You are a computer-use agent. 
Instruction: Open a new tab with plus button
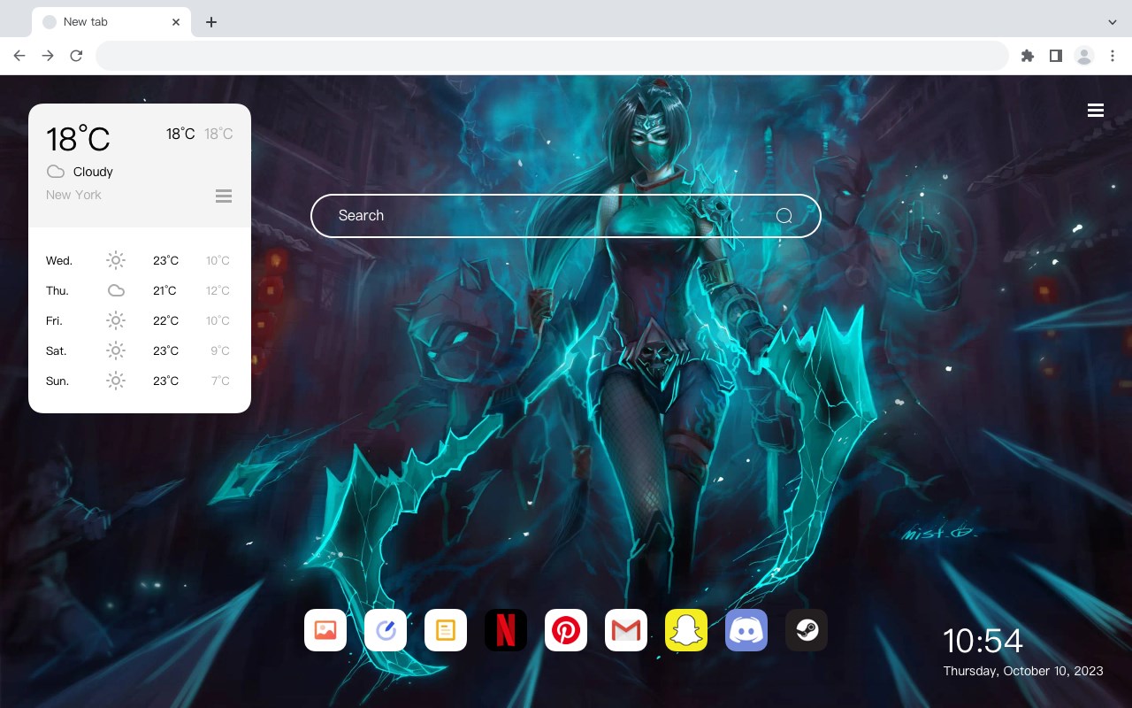click(x=210, y=22)
